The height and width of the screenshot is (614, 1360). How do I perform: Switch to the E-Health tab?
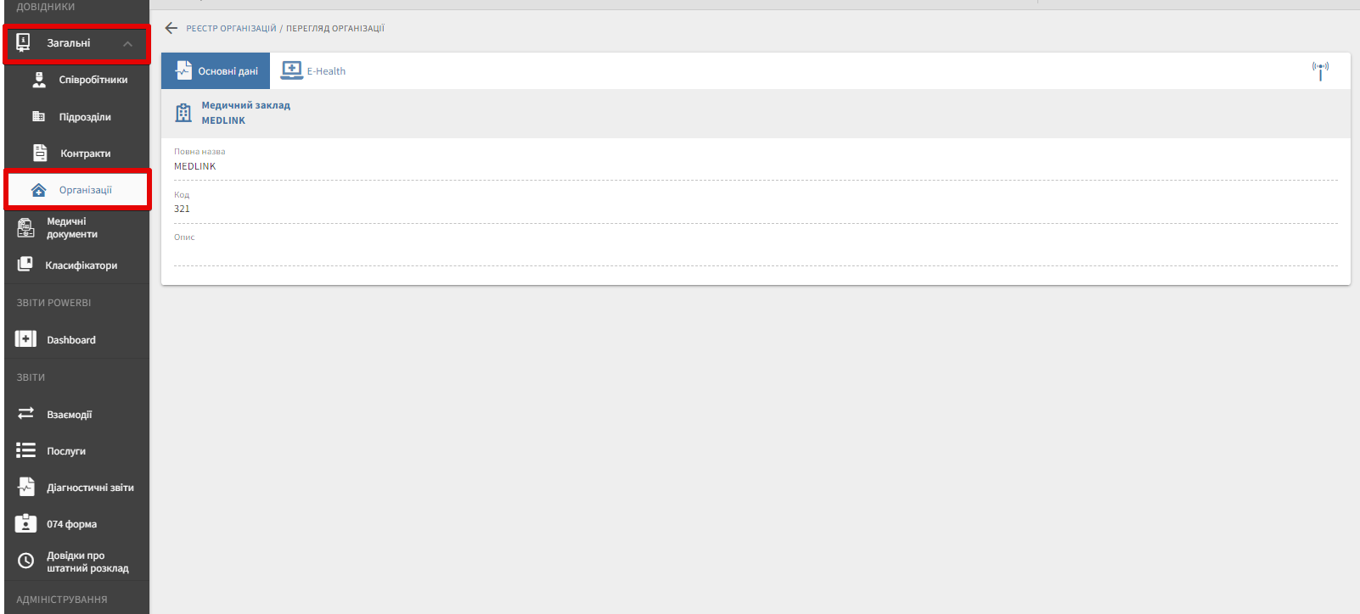(314, 71)
